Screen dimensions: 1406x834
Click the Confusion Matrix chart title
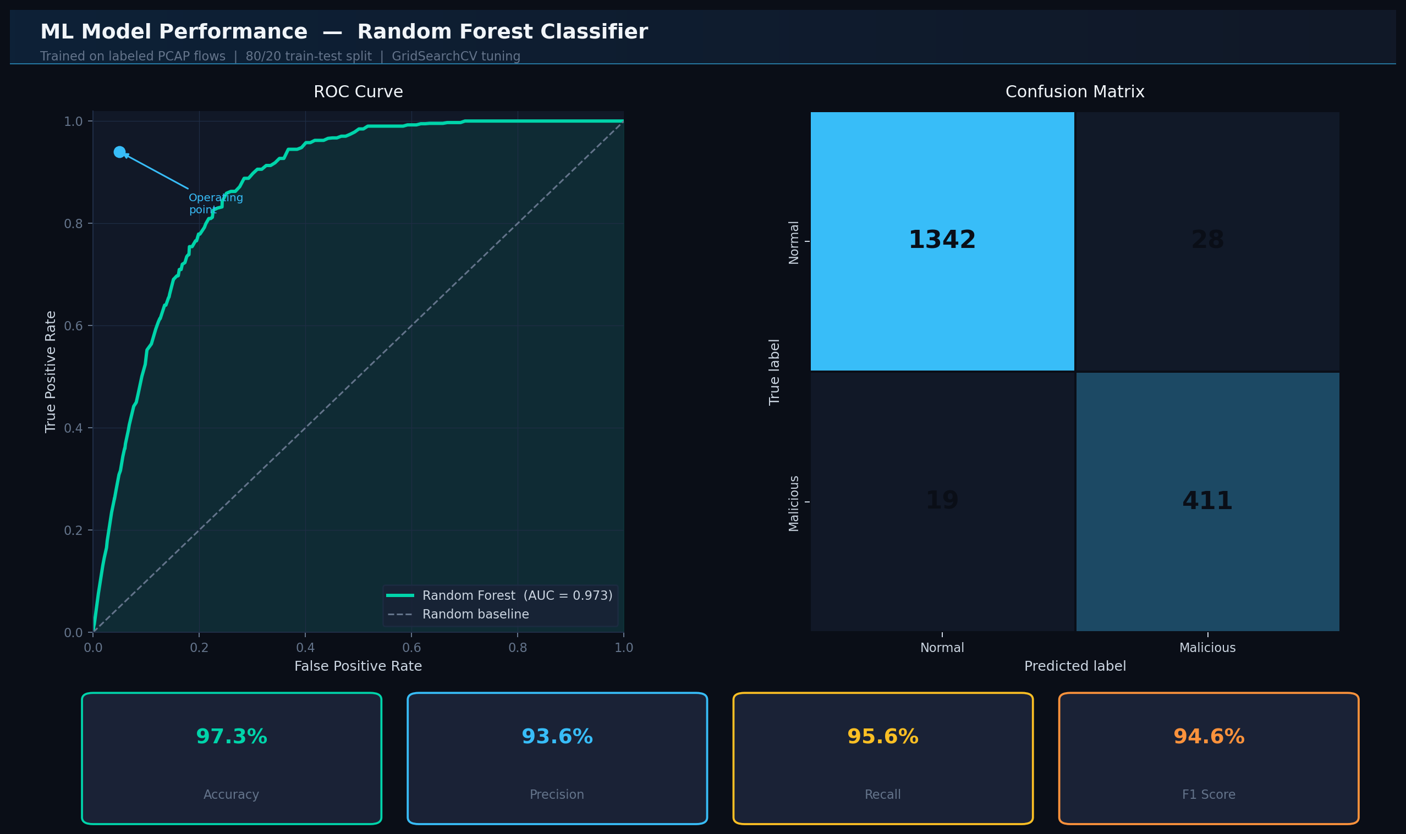click(1074, 92)
